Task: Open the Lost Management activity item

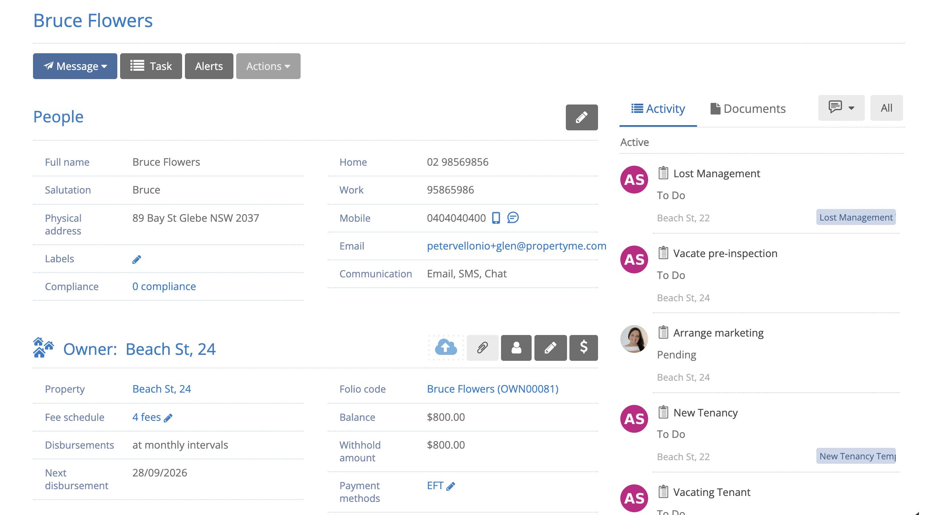Action: tap(717, 174)
